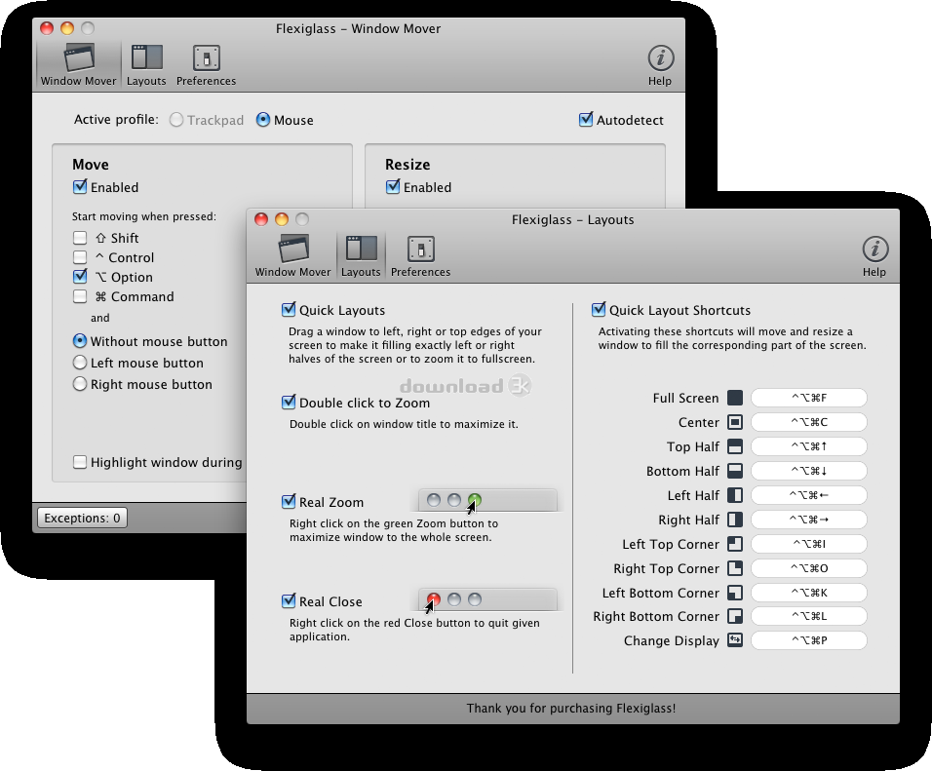The height and width of the screenshot is (771, 932).
Task: Uncheck the Real Zoom option
Action: [x=289, y=501]
